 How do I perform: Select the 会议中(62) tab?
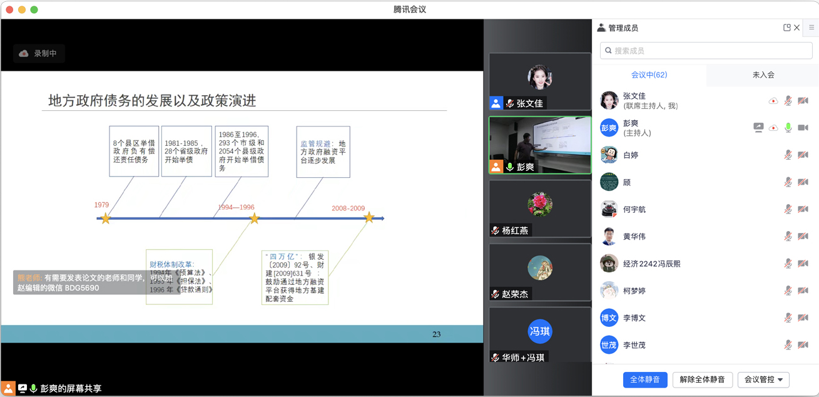point(649,75)
